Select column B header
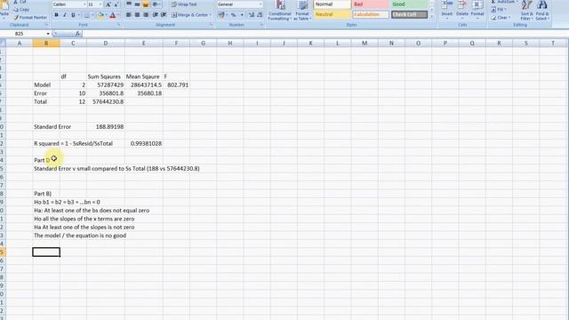The image size is (569, 320). point(46,44)
